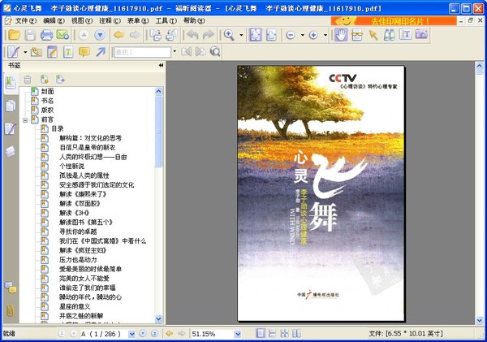The image size is (487, 342).
Task: Open the 51.15% zoom level dropdown
Action: pos(238,334)
